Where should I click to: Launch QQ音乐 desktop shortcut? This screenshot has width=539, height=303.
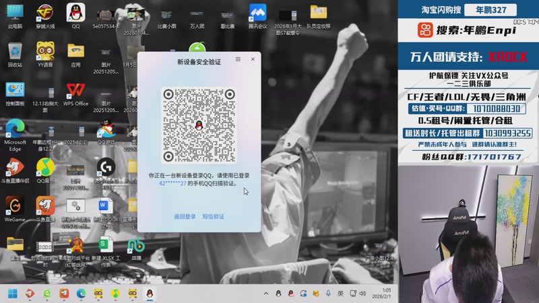45,171
